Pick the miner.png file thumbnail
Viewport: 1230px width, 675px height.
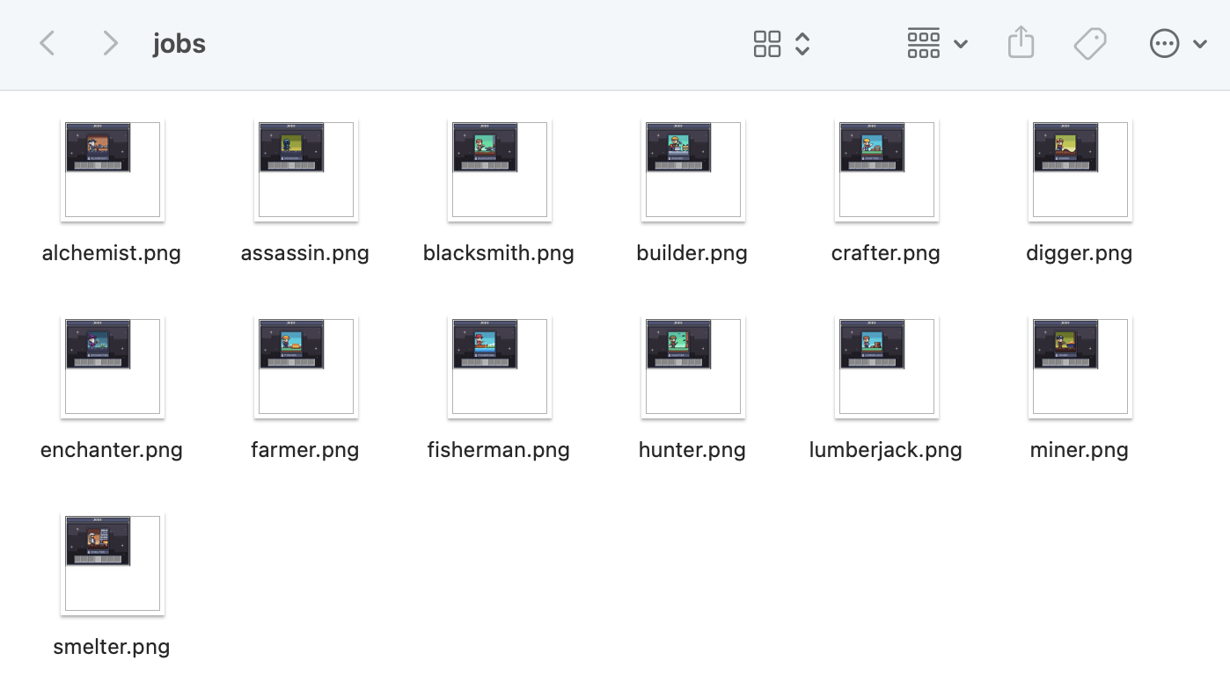coord(1080,367)
